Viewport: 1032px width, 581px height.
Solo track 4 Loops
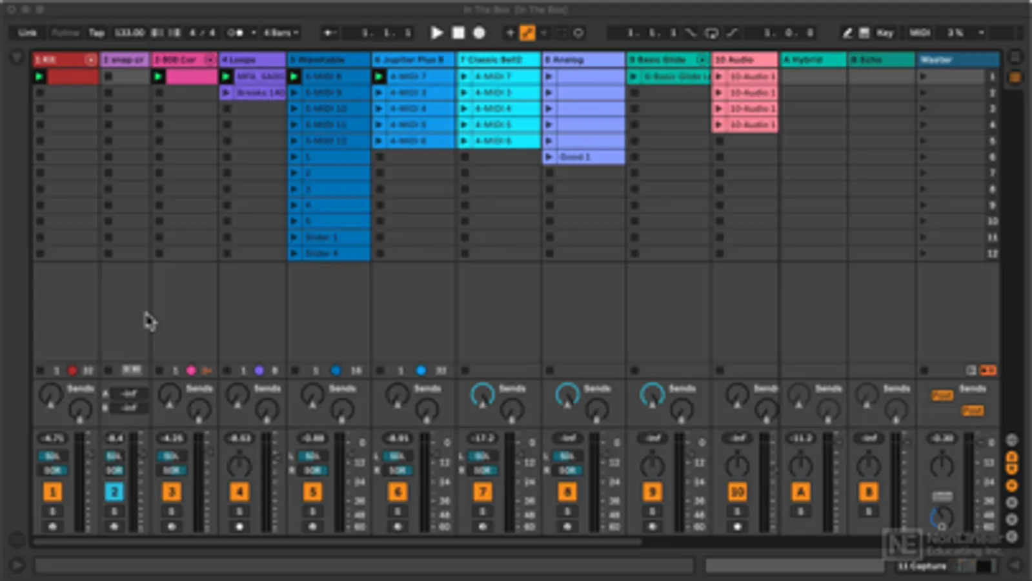pos(239,511)
